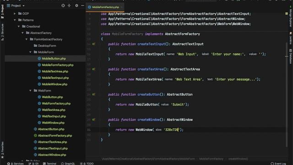Open the Git tool window
Image resolution: width=293 pixels, height=165 pixels.
pyautogui.click(x=33, y=164)
